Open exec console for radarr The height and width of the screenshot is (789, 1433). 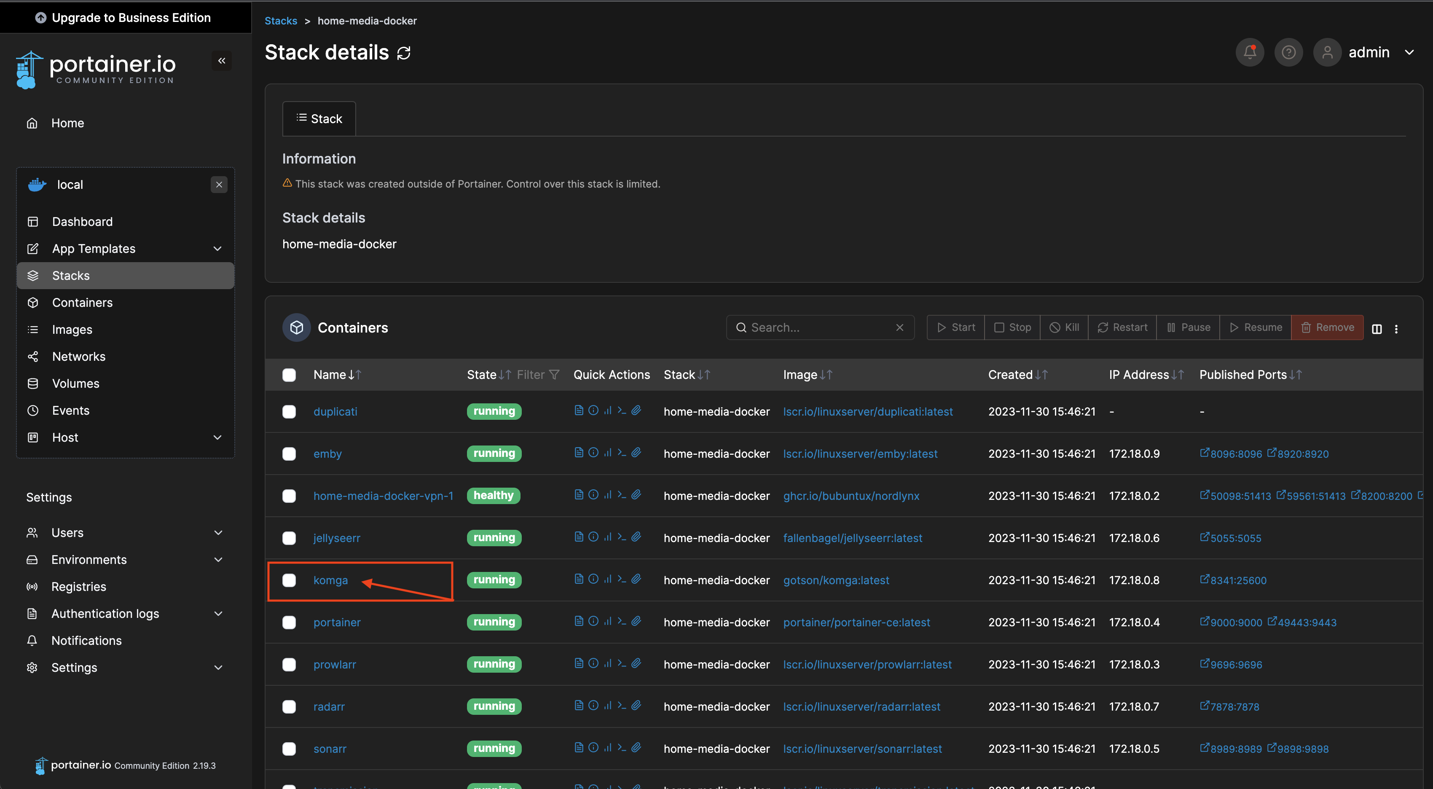tap(622, 705)
